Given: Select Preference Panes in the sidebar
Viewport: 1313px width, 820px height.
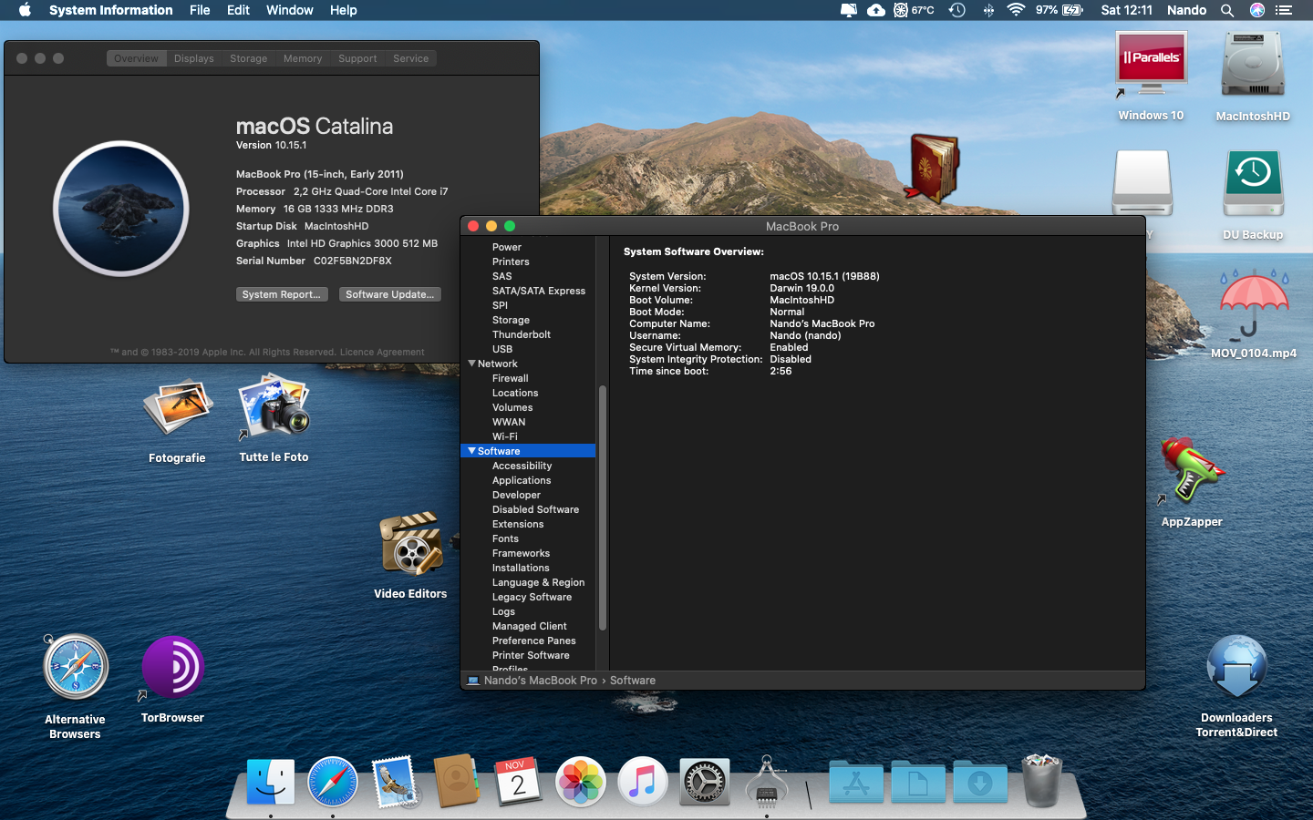Looking at the screenshot, I should [x=534, y=641].
